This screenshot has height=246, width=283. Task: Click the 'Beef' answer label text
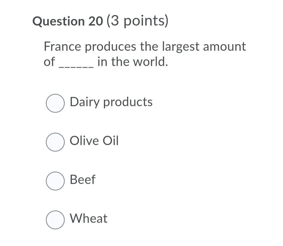(83, 179)
